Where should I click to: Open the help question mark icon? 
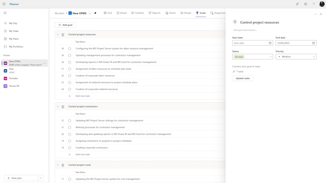pos(314,4)
